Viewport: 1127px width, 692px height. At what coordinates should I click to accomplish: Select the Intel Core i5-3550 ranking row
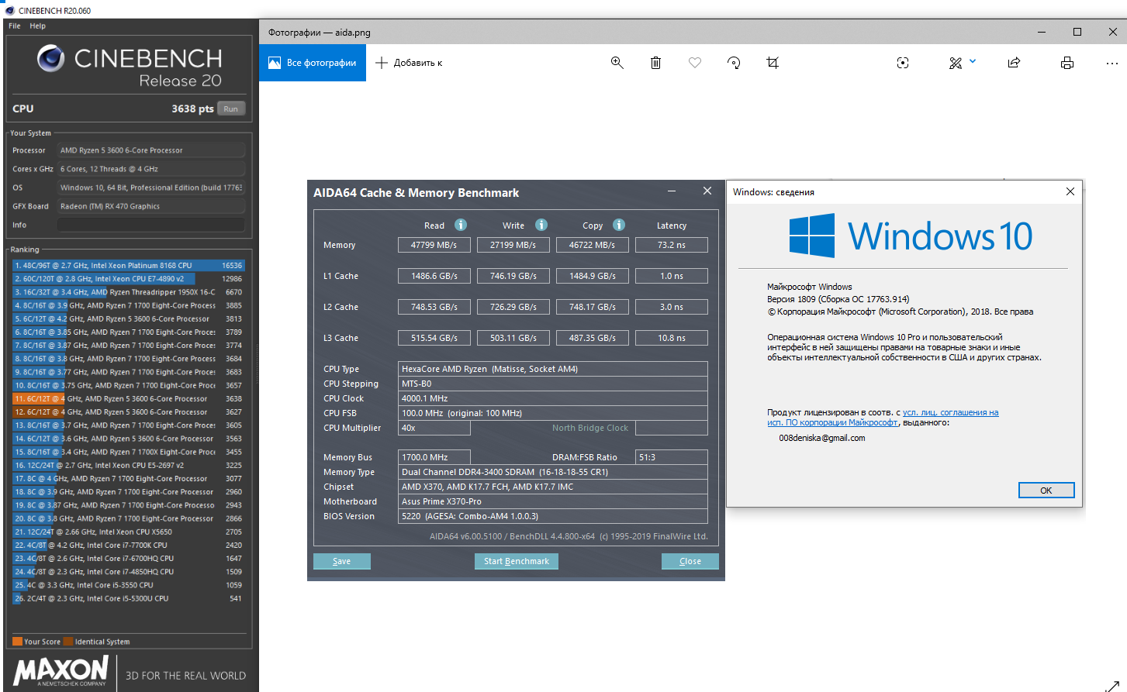(128, 585)
